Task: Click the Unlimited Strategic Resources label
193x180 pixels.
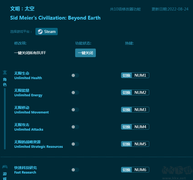Action: click(x=39, y=147)
